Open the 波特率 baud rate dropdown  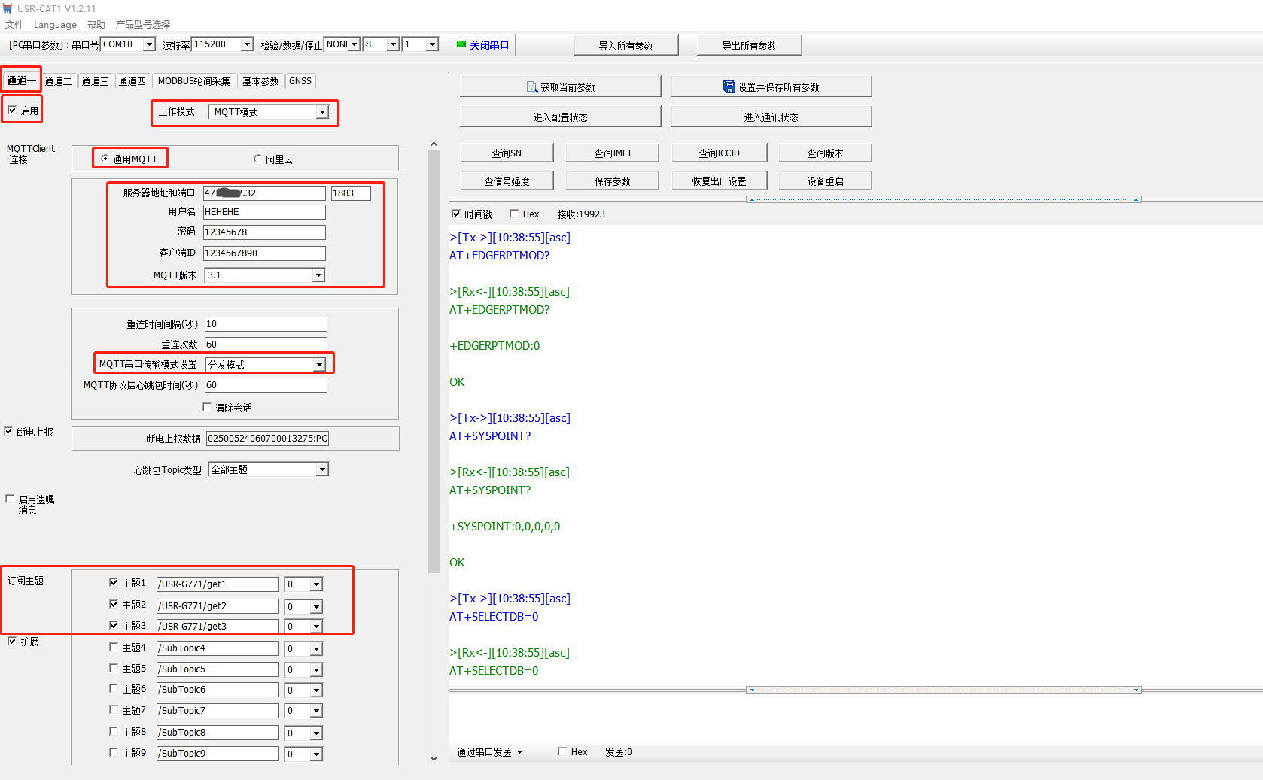(246, 44)
